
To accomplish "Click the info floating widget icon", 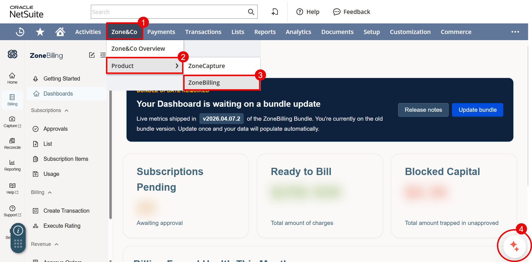I will point(18,231).
